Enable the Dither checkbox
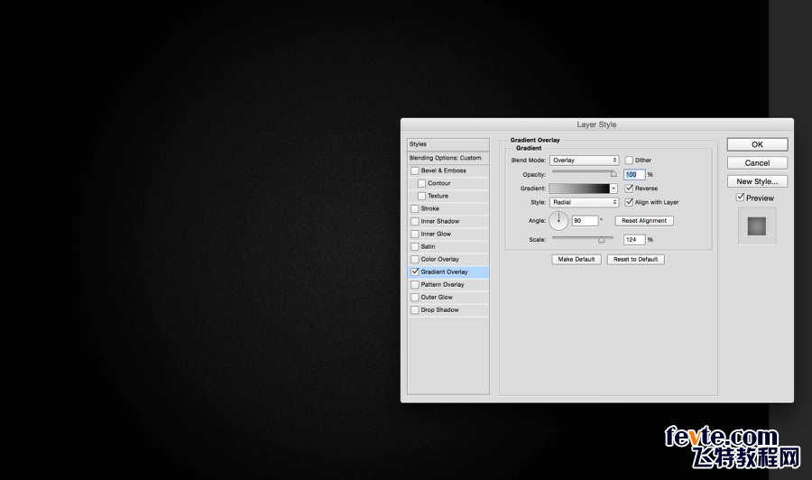This screenshot has width=812, height=480. coord(629,161)
